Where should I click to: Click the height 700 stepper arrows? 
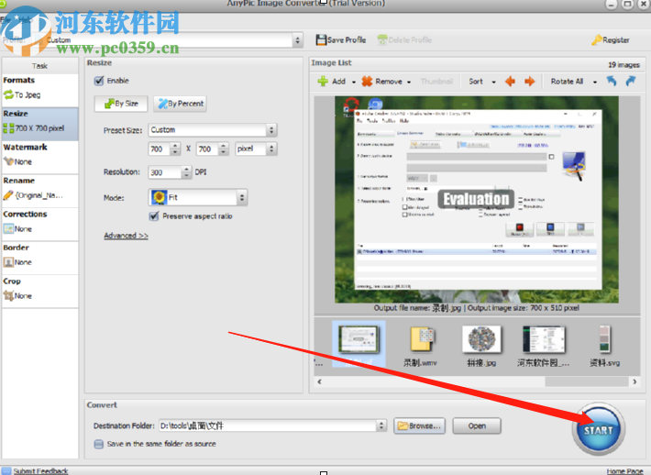tap(224, 149)
